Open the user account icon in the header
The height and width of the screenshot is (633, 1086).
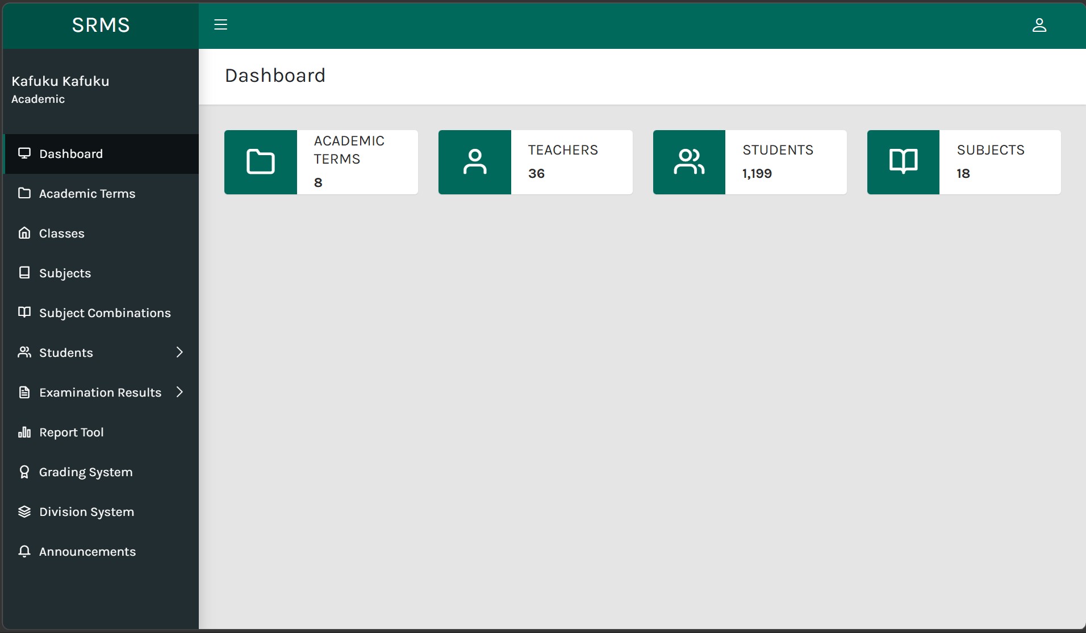(x=1039, y=25)
